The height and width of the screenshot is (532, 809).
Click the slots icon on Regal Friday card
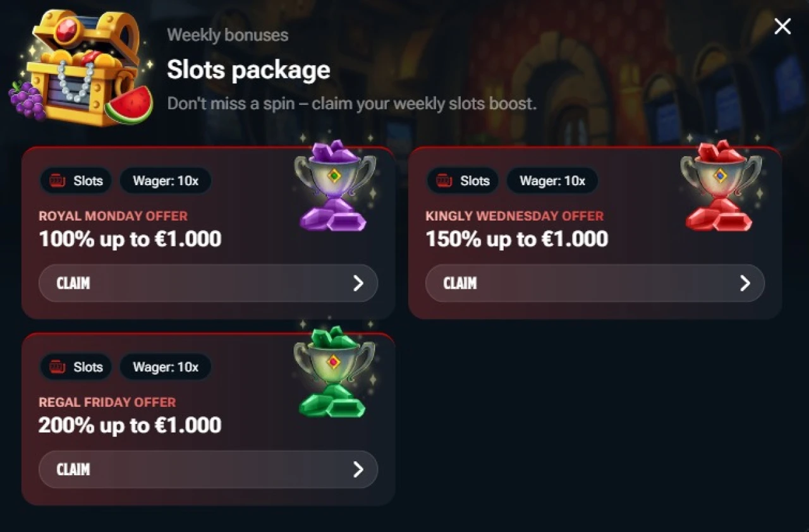[x=58, y=367]
